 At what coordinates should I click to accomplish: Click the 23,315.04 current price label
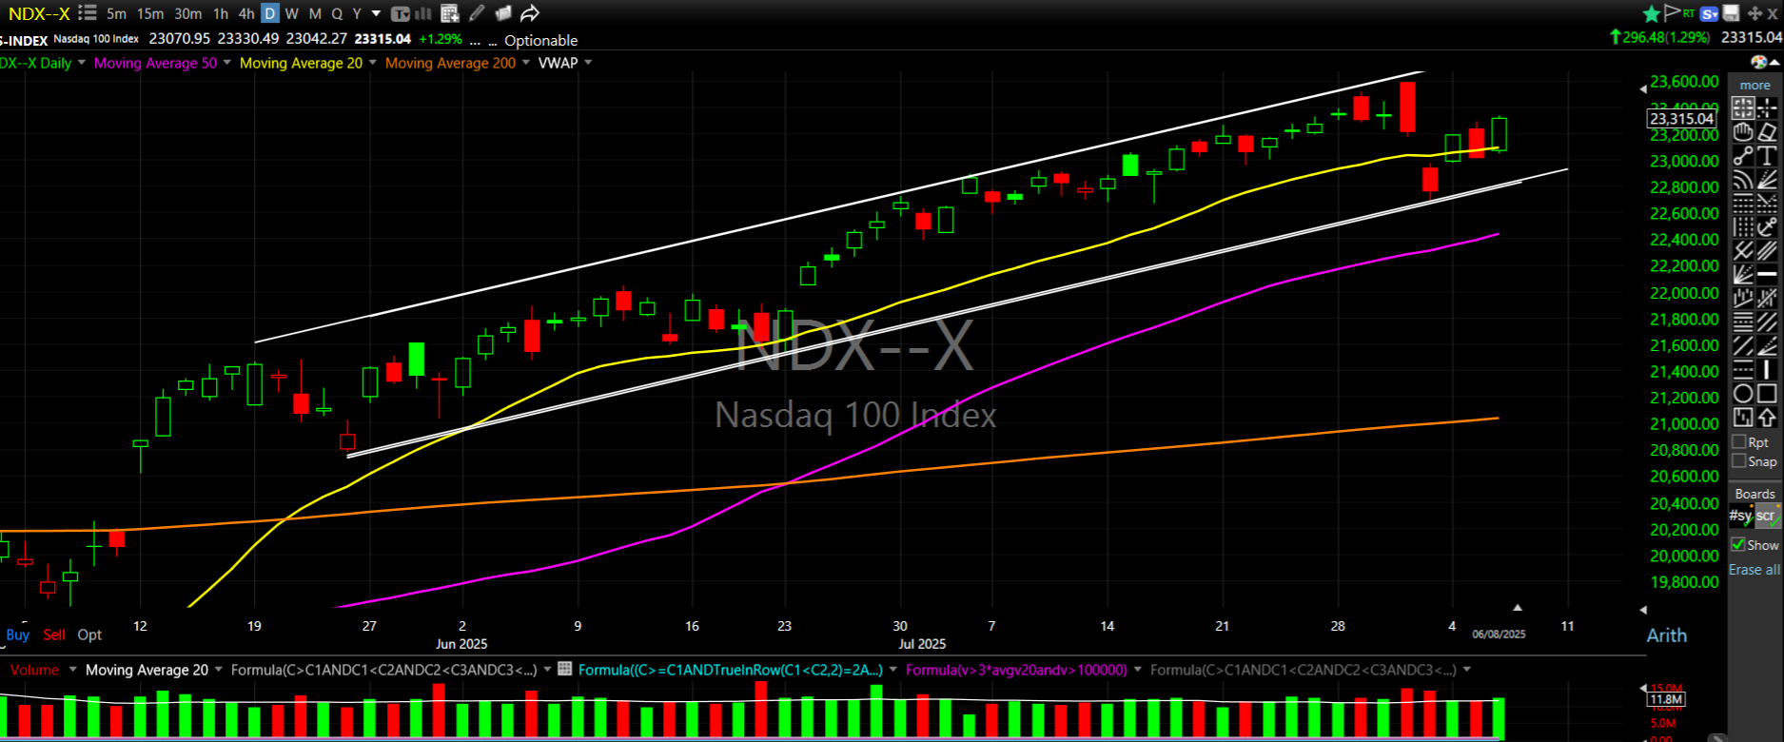click(x=1681, y=119)
